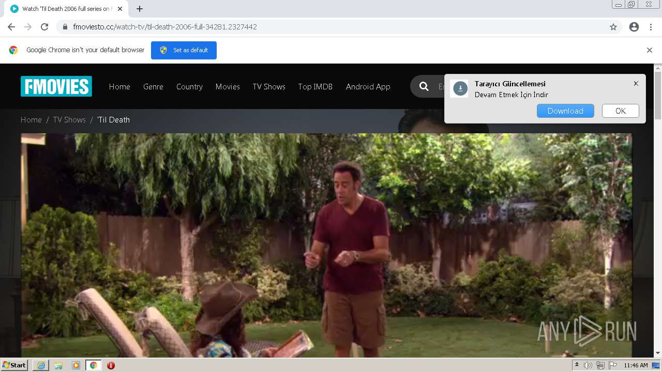Show hidden tray icons arrow
The image size is (662, 372).
577,365
